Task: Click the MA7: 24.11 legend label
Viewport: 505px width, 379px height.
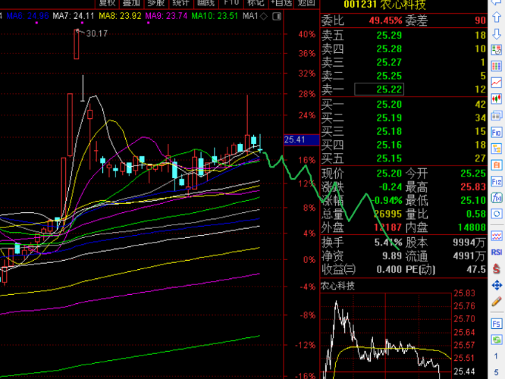Action: (74, 16)
